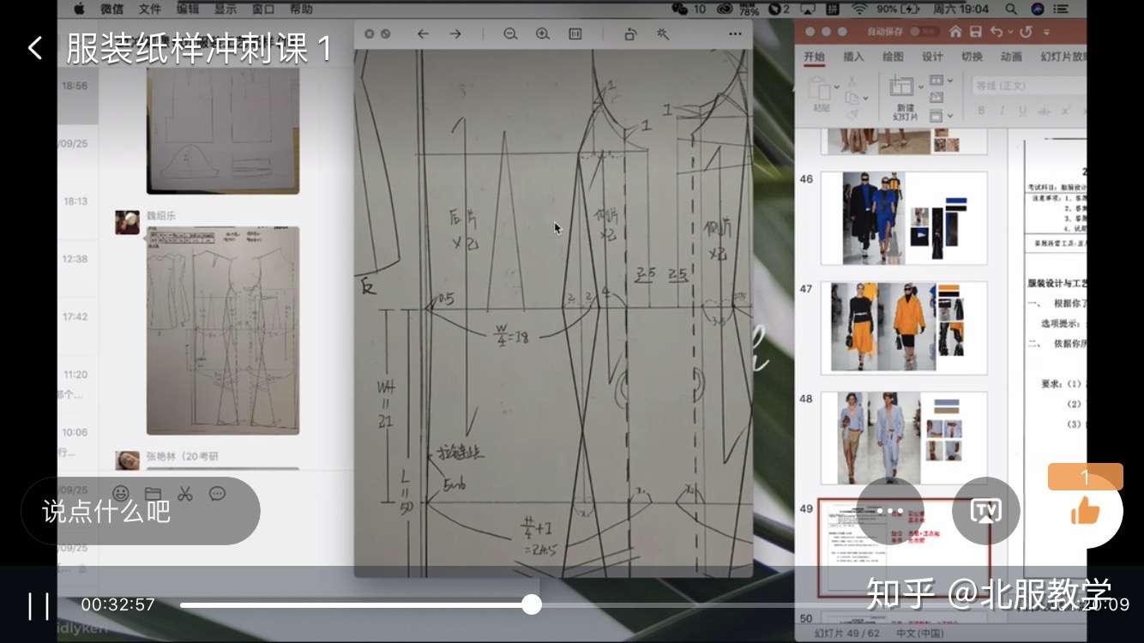This screenshot has height=643, width=1144.
Task: Expand the 新建幻灯片 dropdown arrow
Action: pyautogui.click(x=921, y=87)
